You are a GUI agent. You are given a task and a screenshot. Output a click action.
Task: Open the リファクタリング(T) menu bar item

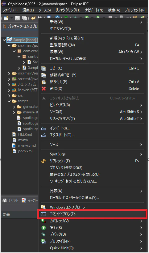68,10
